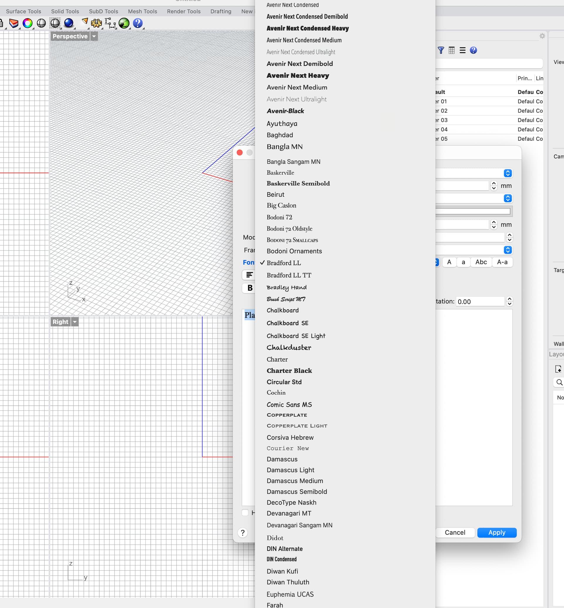The height and width of the screenshot is (608, 564).
Task: Click the funnel filter icon in Layers panel
Action: [x=441, y=50]
